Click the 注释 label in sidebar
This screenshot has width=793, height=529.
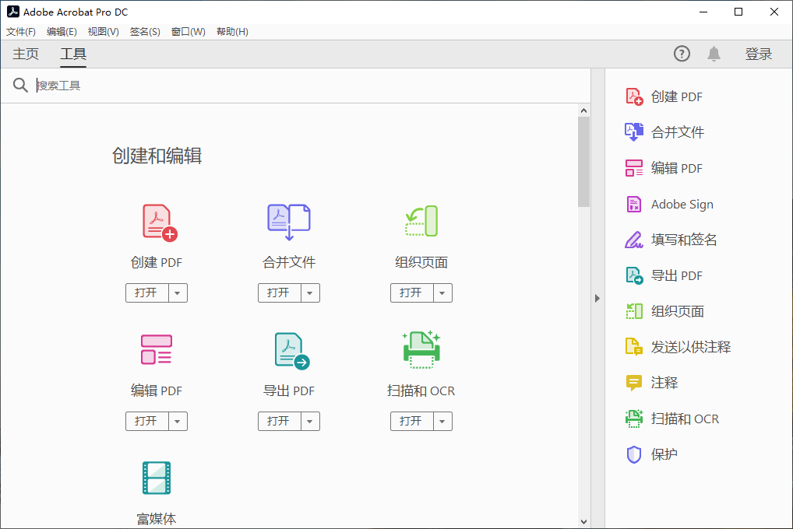point(664,383)
